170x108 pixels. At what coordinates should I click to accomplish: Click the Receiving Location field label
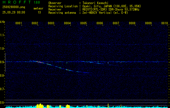(x=63, y=6)
